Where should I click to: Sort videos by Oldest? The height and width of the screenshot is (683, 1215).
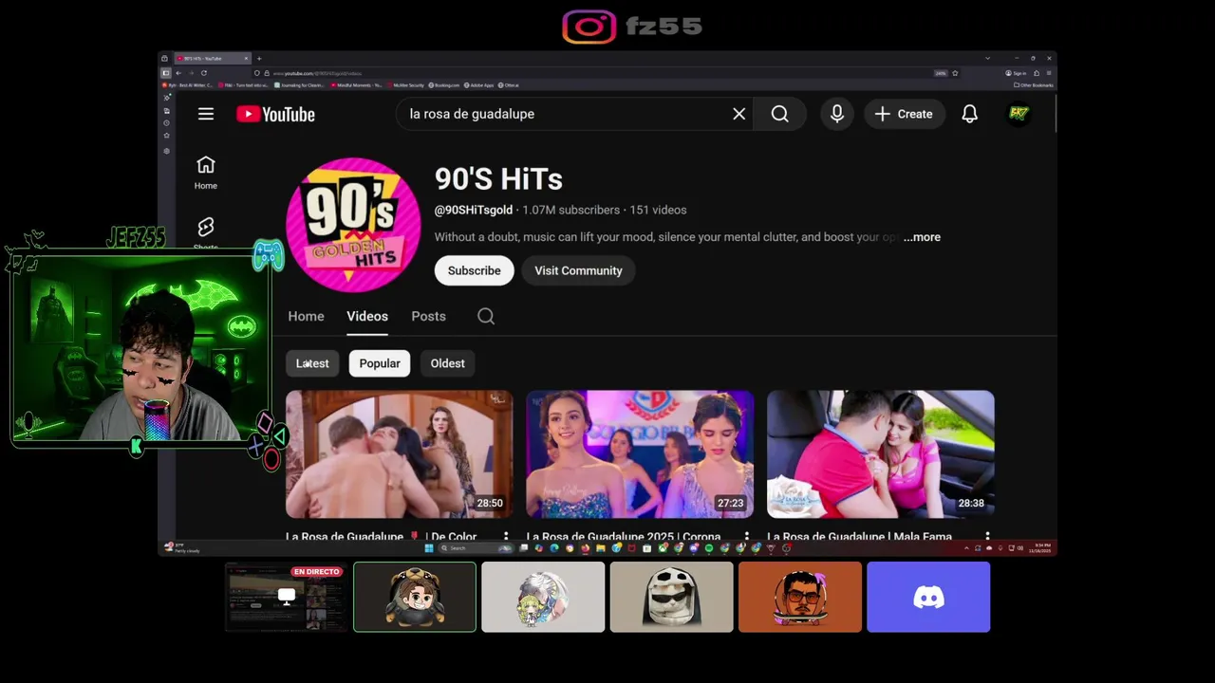point(447,363)
